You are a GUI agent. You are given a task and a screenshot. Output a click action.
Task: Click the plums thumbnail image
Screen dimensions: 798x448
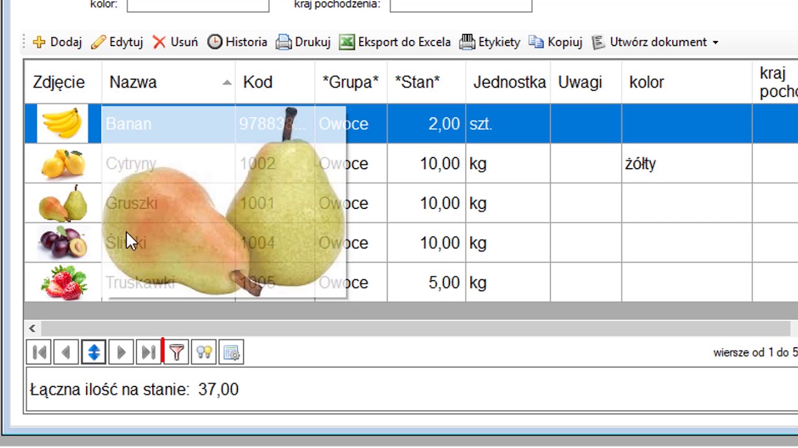click(63, 243)
